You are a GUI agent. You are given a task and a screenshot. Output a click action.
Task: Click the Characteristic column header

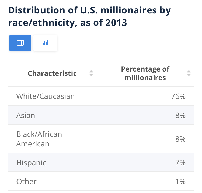[52, 73]
